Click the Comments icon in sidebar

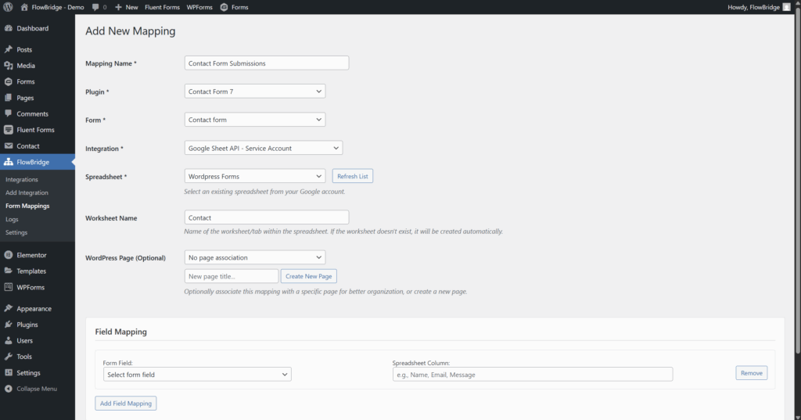point(8,113)
